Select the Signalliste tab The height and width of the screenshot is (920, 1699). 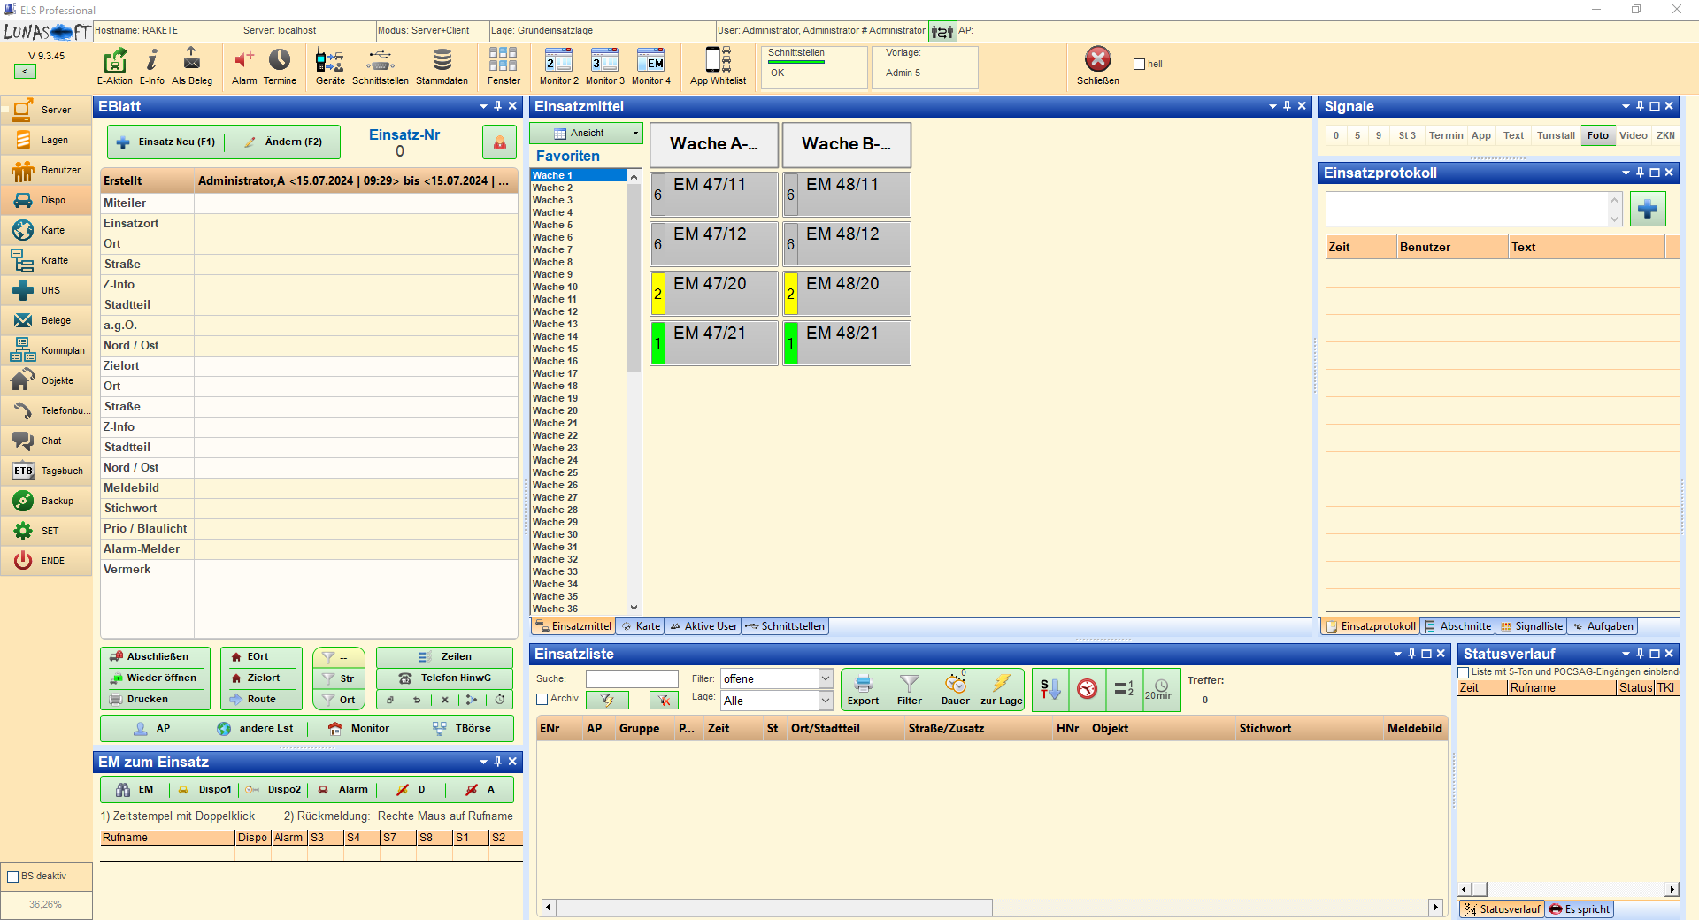coord(1532,626)
